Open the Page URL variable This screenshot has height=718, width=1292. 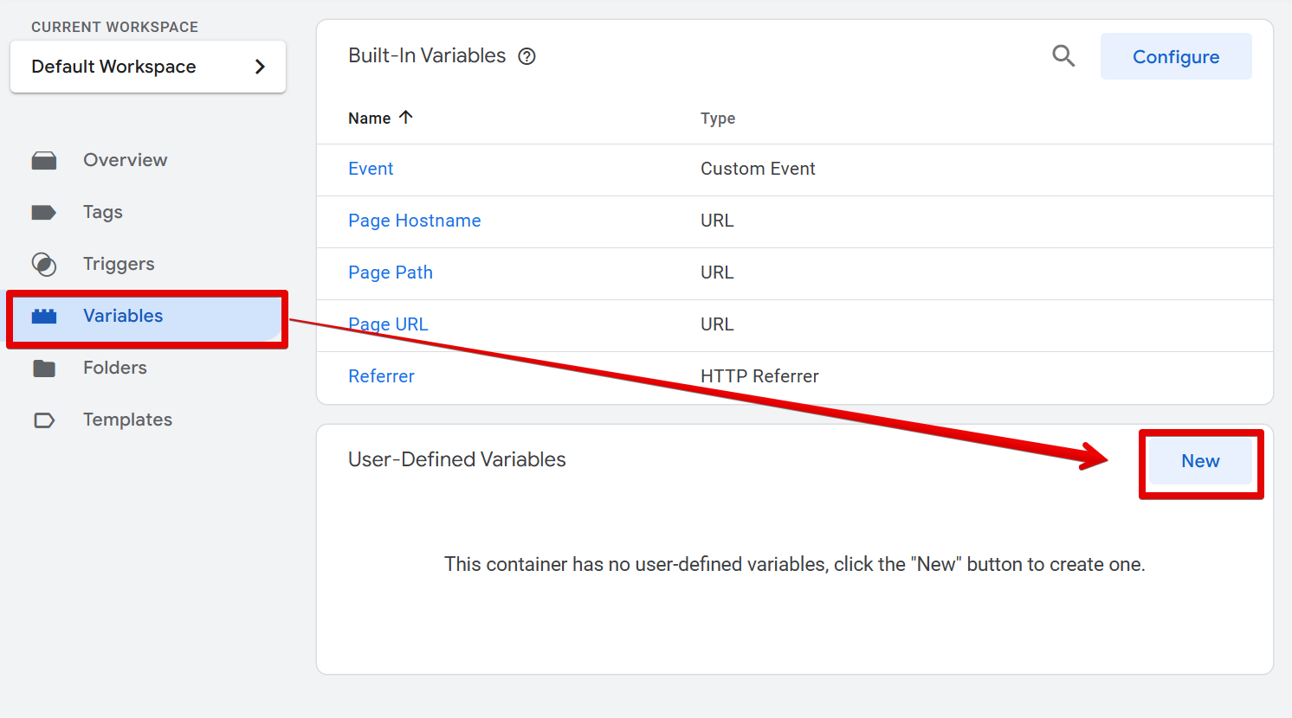(388, 324)
